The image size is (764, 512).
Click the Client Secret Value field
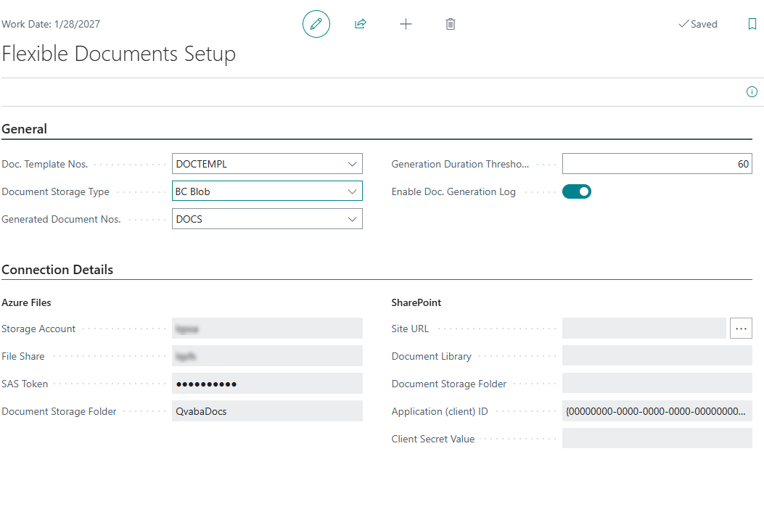click(656, 439)
